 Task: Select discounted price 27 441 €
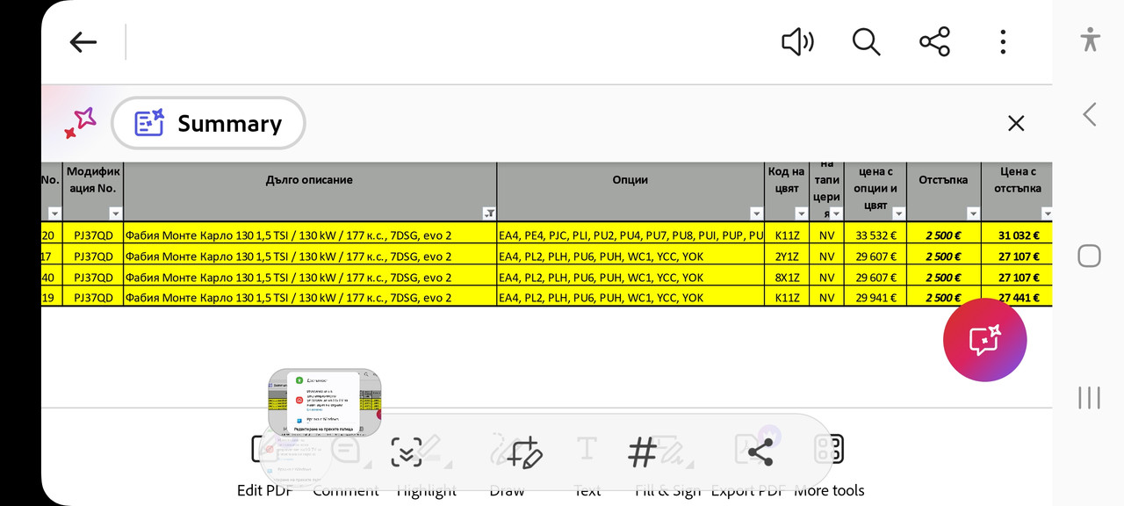click(x=1018, y=298)
